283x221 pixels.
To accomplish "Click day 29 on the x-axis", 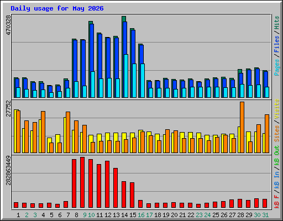I will click(249, 215).
